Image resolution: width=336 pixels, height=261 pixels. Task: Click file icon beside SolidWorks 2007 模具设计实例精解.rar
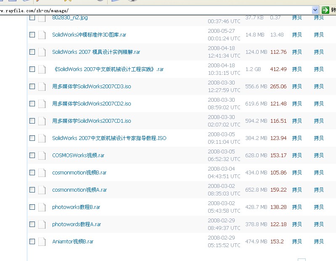point(42,52)
